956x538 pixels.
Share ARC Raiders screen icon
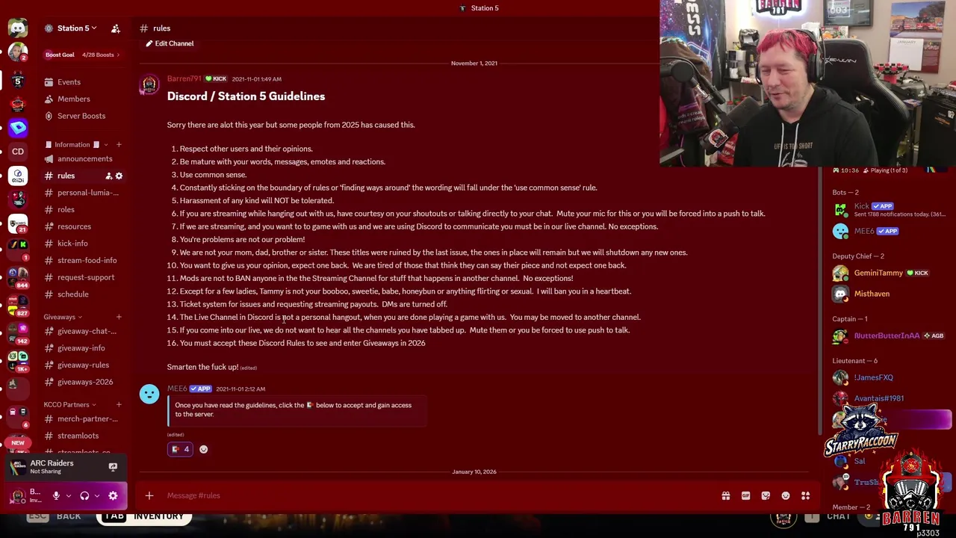tap(113, 466)
